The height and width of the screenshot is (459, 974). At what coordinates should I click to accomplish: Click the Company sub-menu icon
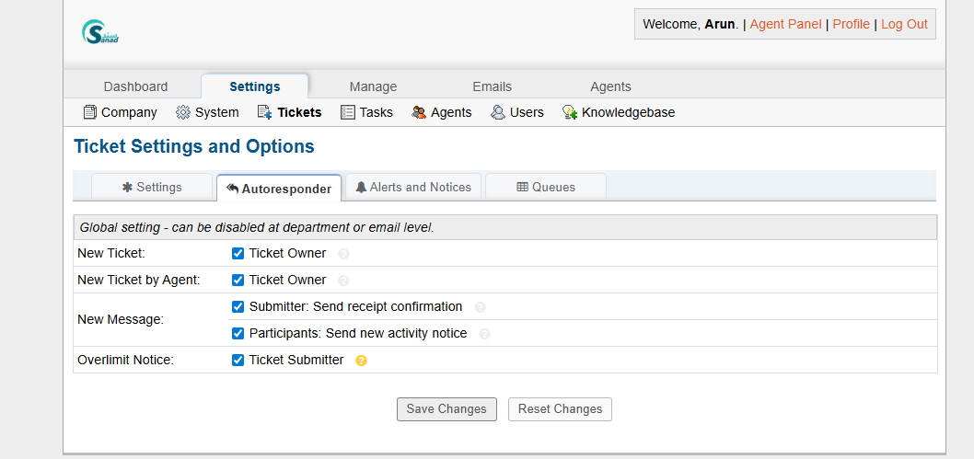90,112
